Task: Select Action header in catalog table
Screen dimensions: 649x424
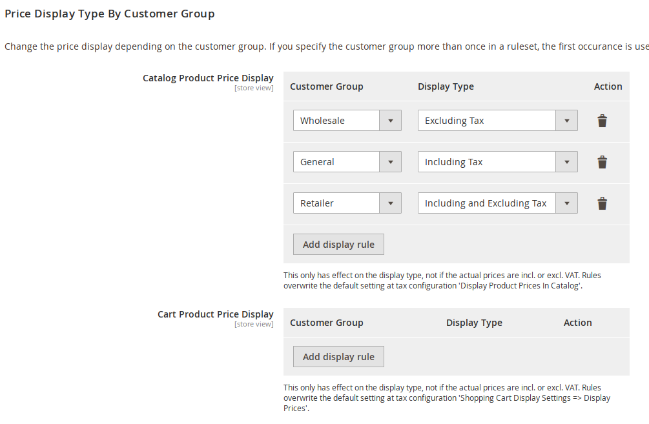Action: point(608,86)
